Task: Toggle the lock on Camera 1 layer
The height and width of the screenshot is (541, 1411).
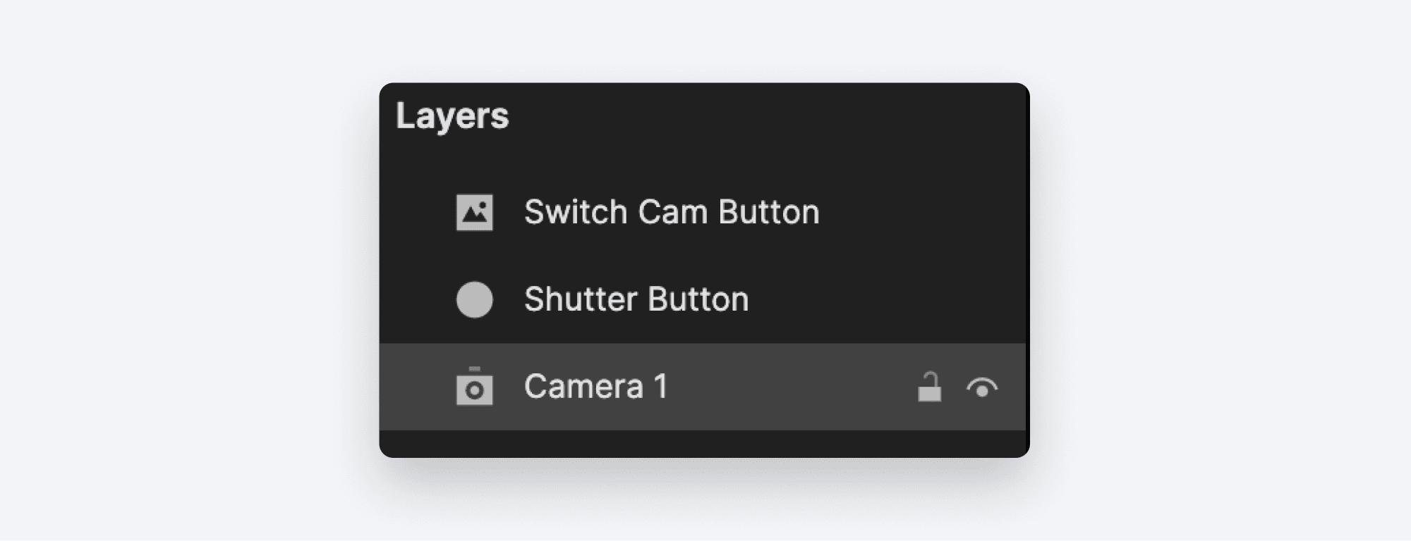Action: (929, 387)
